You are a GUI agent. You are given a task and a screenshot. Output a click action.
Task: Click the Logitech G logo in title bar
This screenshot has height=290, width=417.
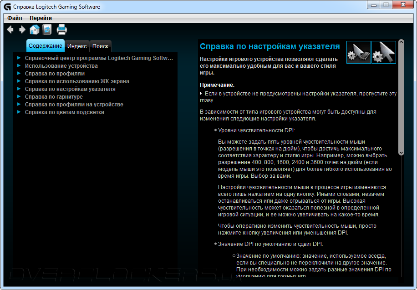[7, 7]
